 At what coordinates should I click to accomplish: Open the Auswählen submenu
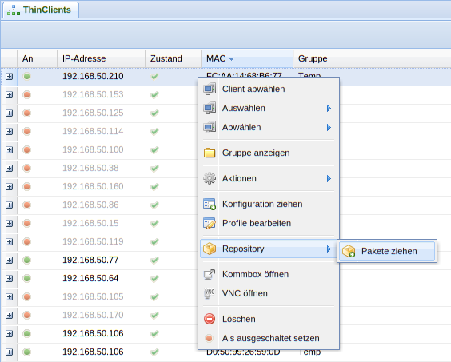tap(269, 109)
